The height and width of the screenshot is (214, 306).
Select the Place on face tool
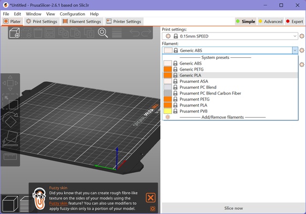(10, 139)
